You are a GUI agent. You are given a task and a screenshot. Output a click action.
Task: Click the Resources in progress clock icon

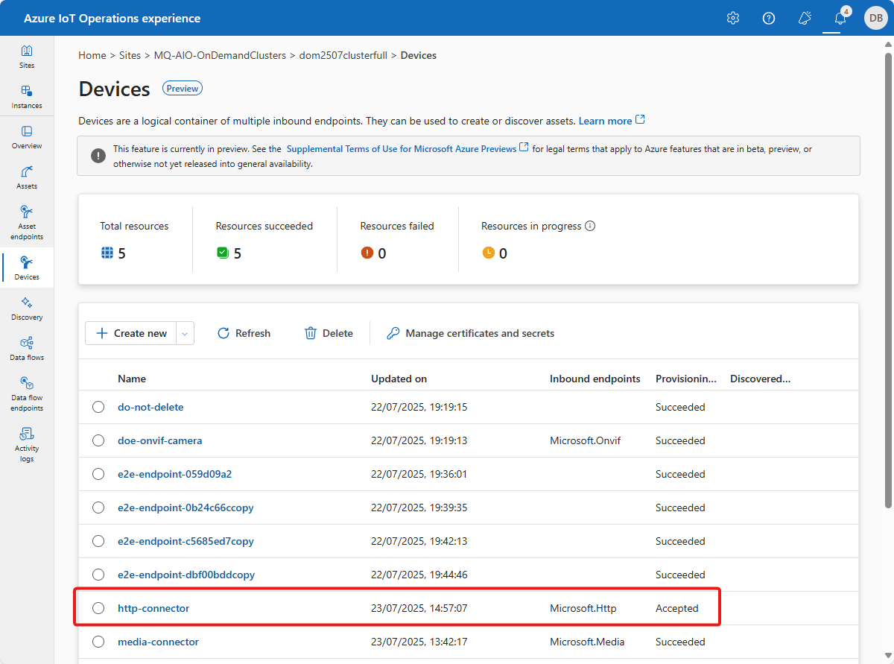click(x=489, y=253)
